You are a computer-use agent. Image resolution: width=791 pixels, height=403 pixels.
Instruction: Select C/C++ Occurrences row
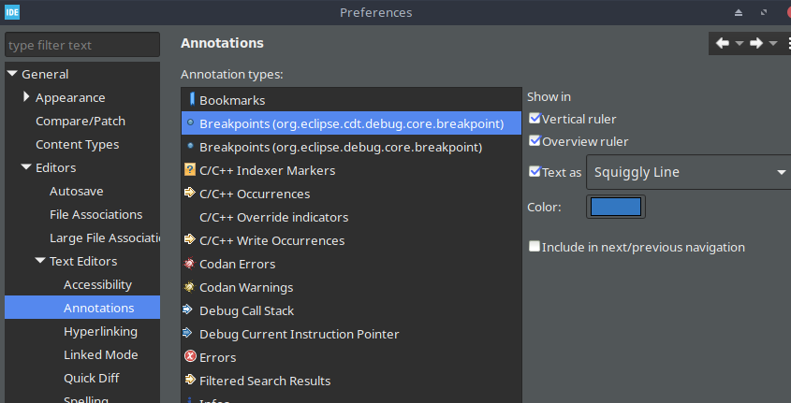coord(351,194)
